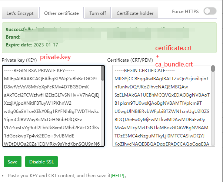Click the Certificate box scrollbar thumb
The width and height of the screenshot is (223, 182).
click(213, 69)
